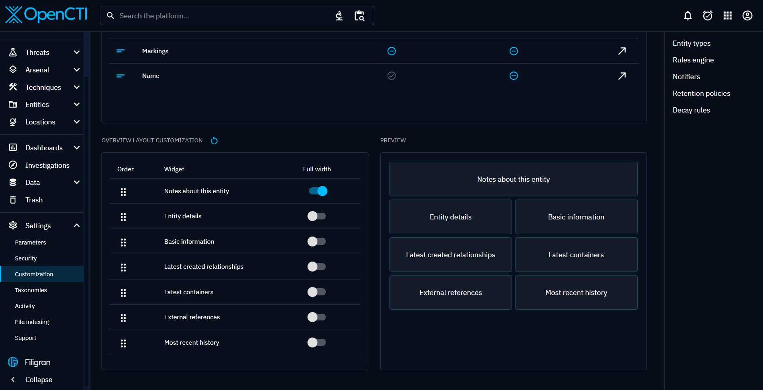Click the bulk search clipboard icon

pos(359,16)
